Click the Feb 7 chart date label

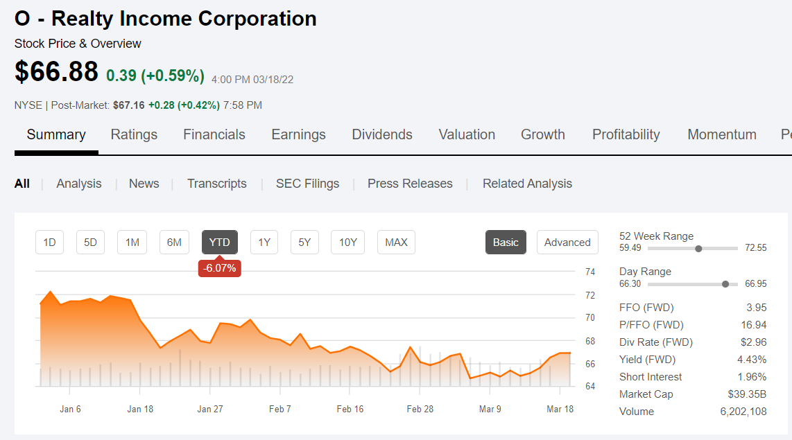tap(279, 410)
